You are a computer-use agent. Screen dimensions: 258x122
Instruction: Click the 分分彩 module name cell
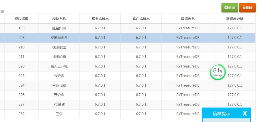click(59, 76)
